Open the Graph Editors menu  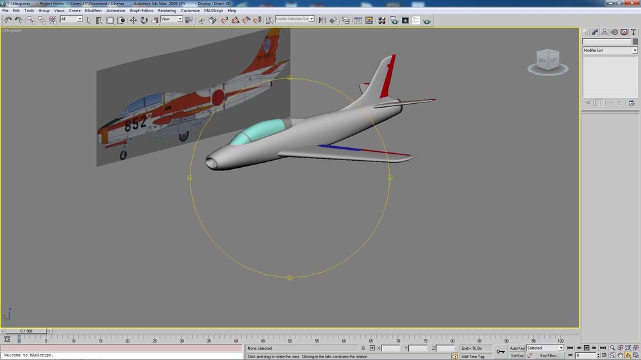click(x=142, y=11)
